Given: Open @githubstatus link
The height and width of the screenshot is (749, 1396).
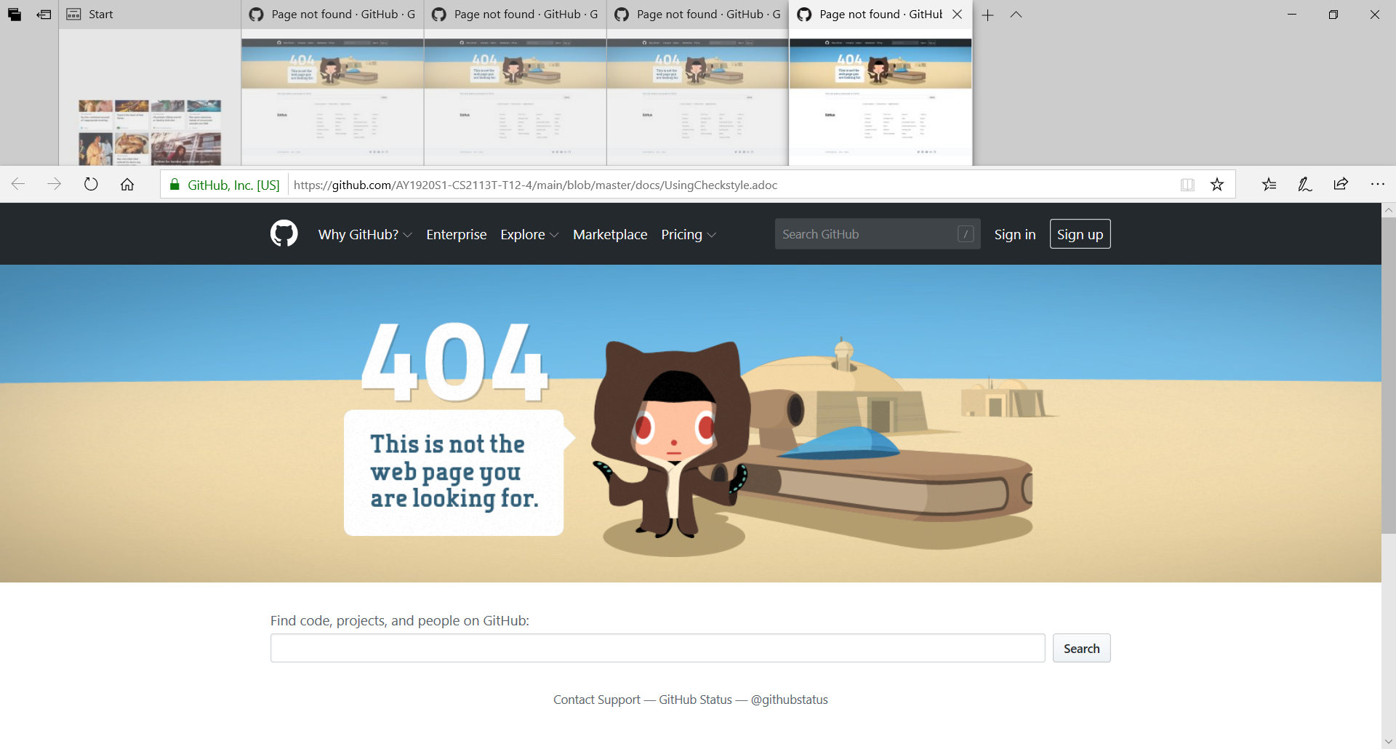Looking at the screenshot, I should click(790, 700).
